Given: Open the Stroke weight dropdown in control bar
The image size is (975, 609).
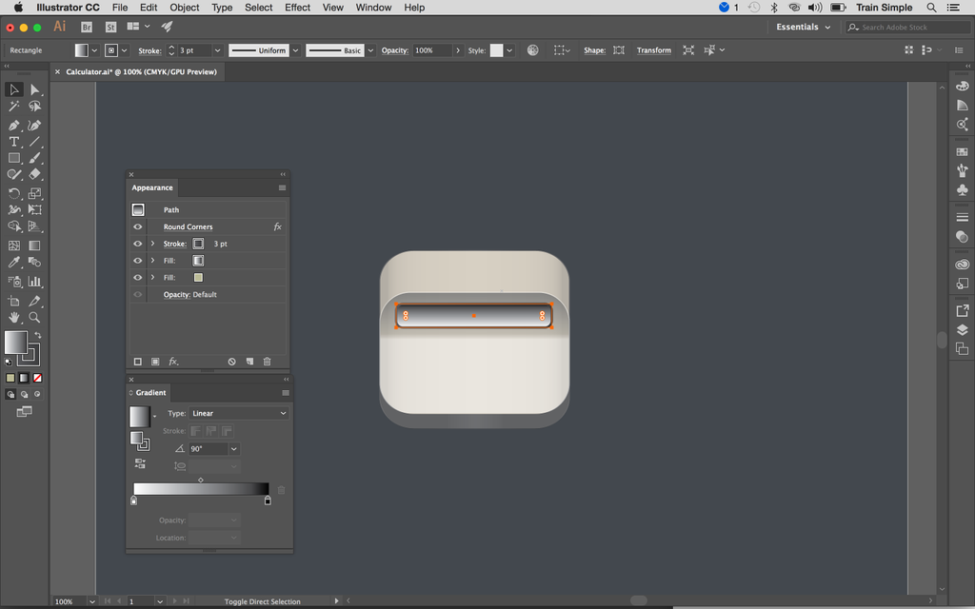Looking at the screenshot, I should coord(216,50).
